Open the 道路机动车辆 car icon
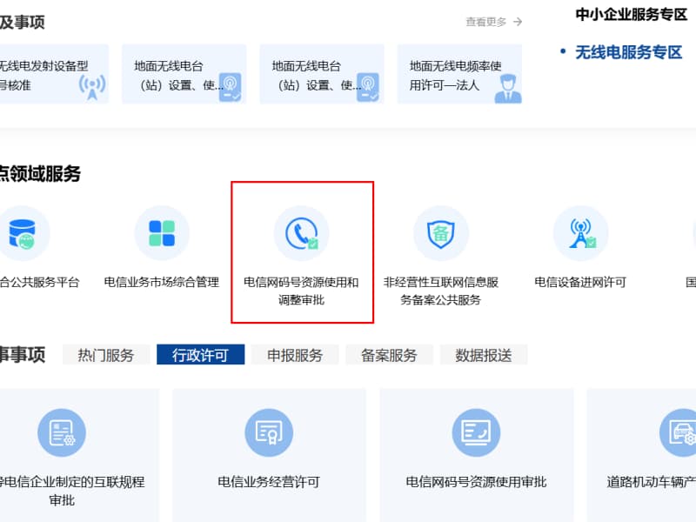Image resolution: width=696 pixels, height=522 pixels. [681, 432]
